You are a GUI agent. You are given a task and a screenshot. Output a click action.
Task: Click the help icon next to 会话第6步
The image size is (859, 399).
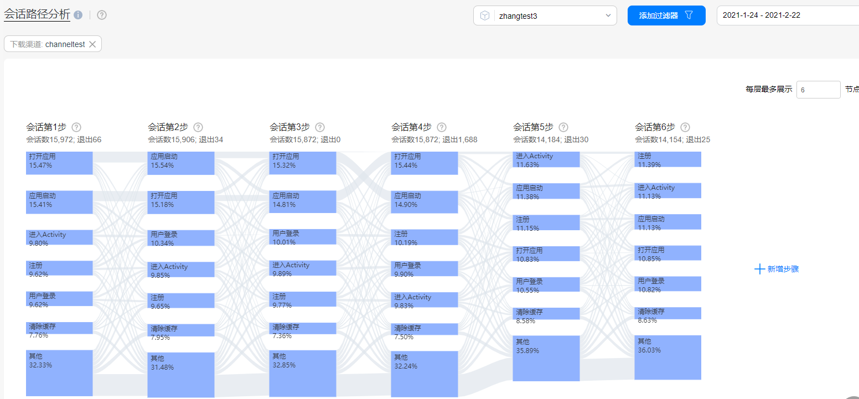click(685, 127)
